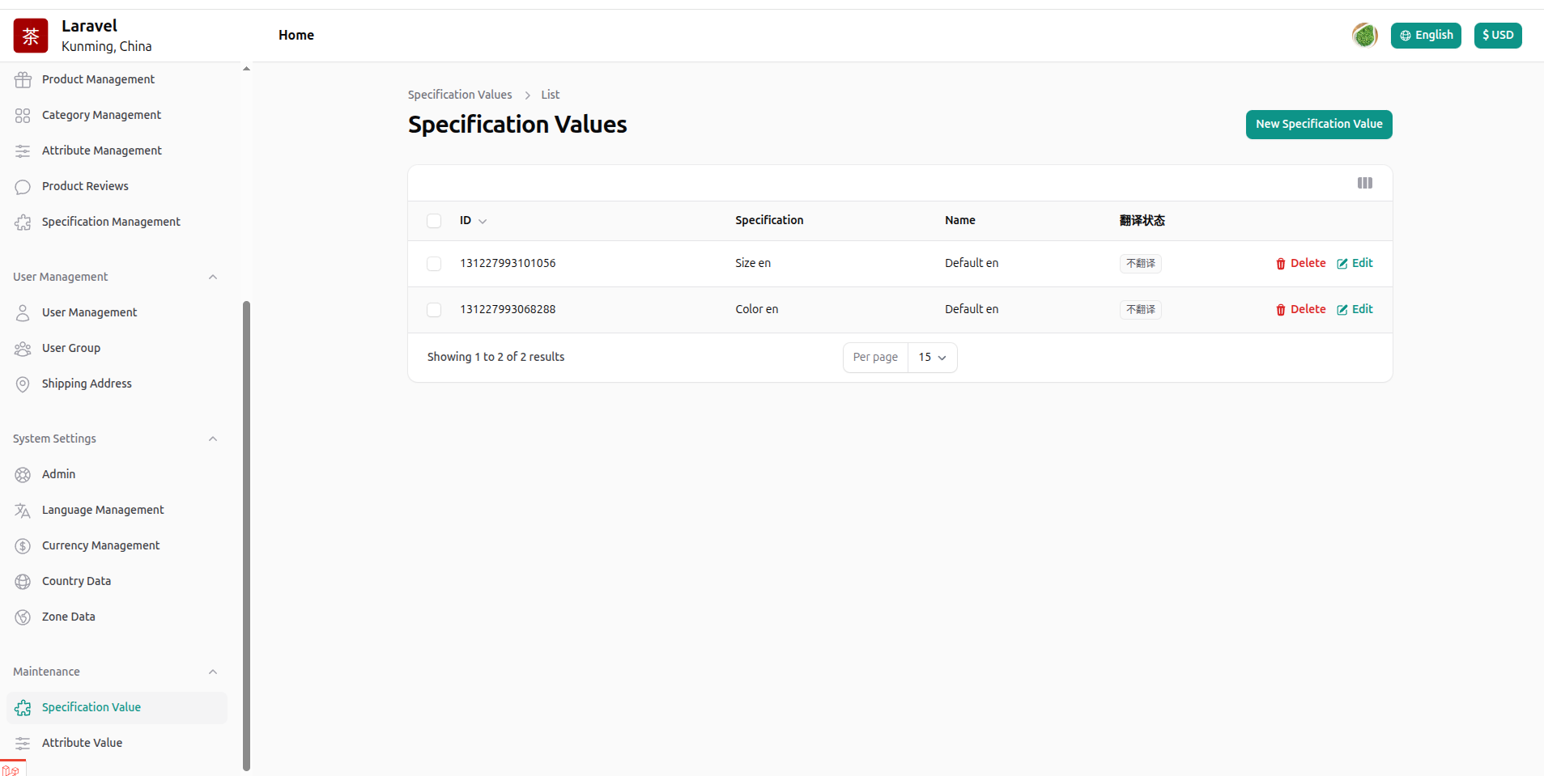The width and height of the screenshot is (1544, 776).
Task: Delete the Size en specification value
Action: tap(1300, 264)
